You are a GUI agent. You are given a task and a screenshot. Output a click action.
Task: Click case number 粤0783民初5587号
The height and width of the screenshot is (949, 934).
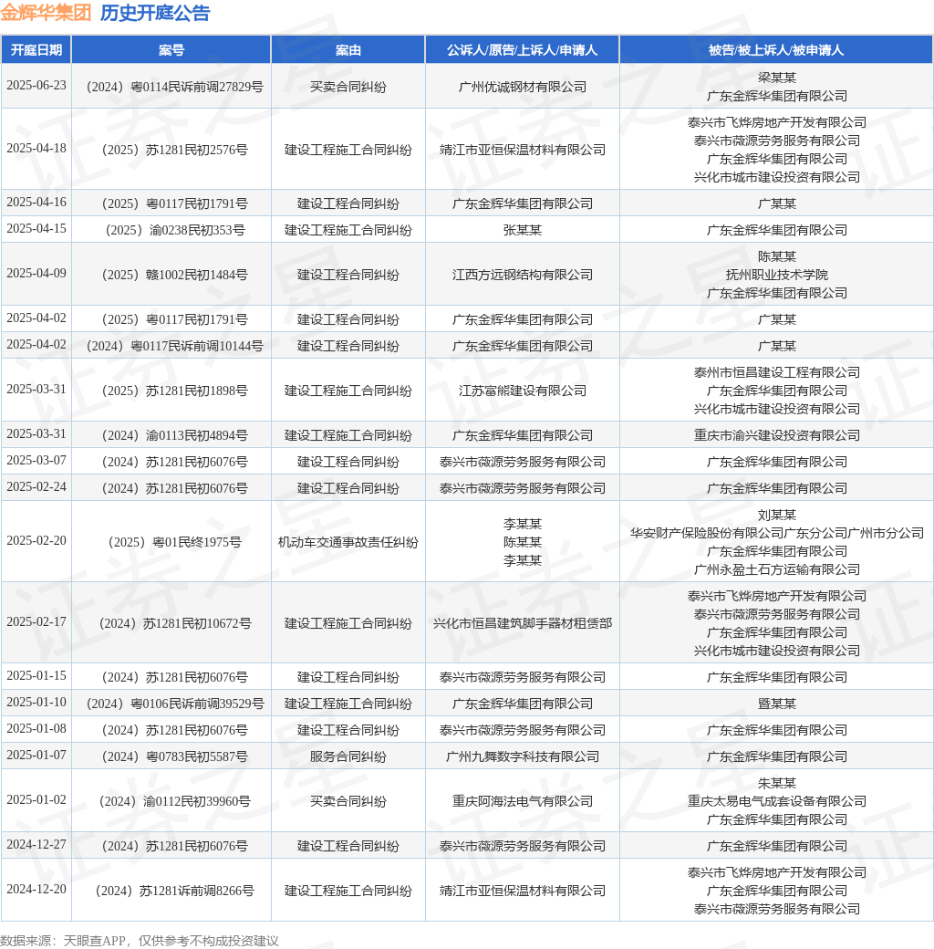click(174, 756)
